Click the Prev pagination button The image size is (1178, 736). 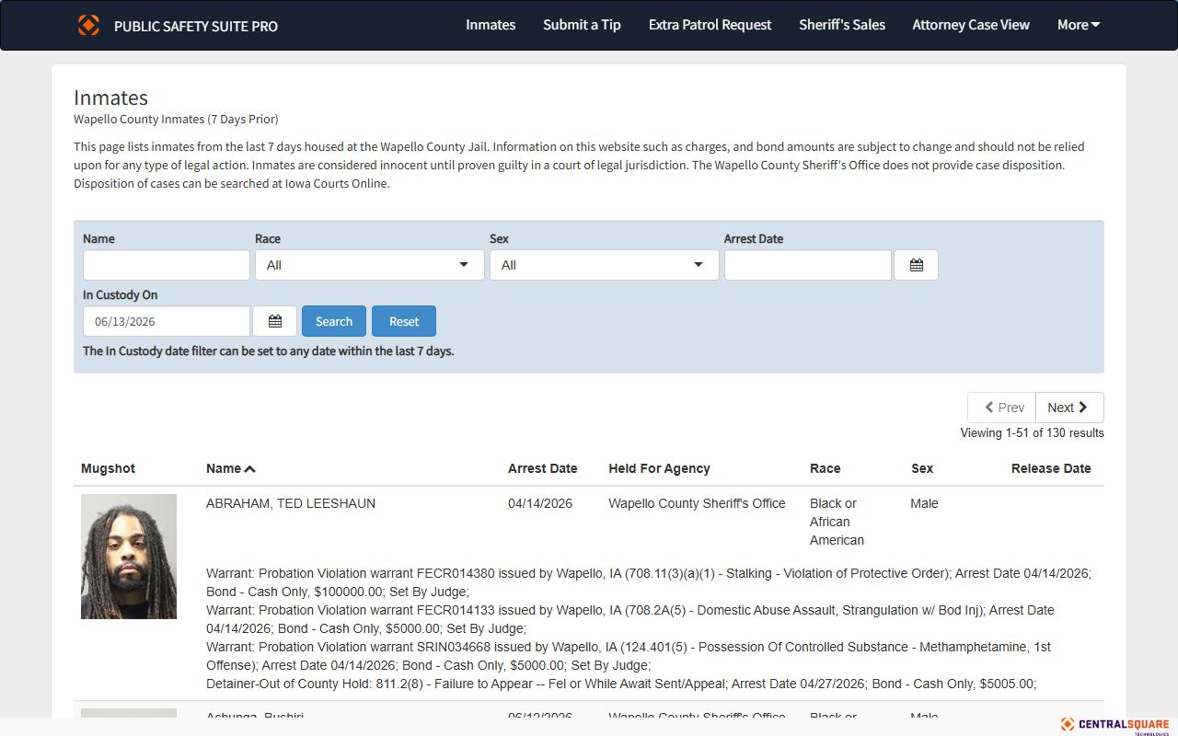pos(1002,408)
